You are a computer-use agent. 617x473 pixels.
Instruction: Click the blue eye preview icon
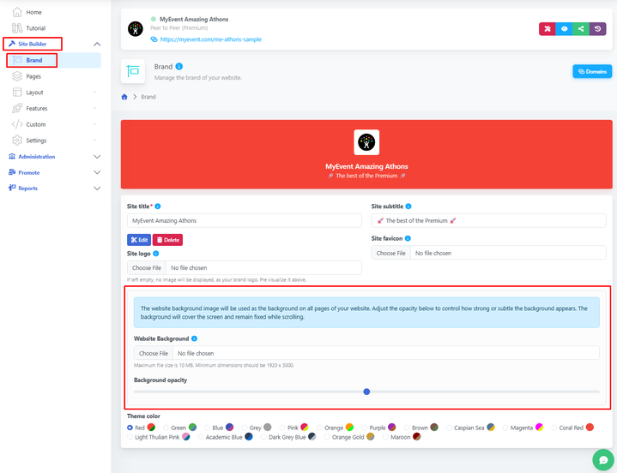point(564,28)
